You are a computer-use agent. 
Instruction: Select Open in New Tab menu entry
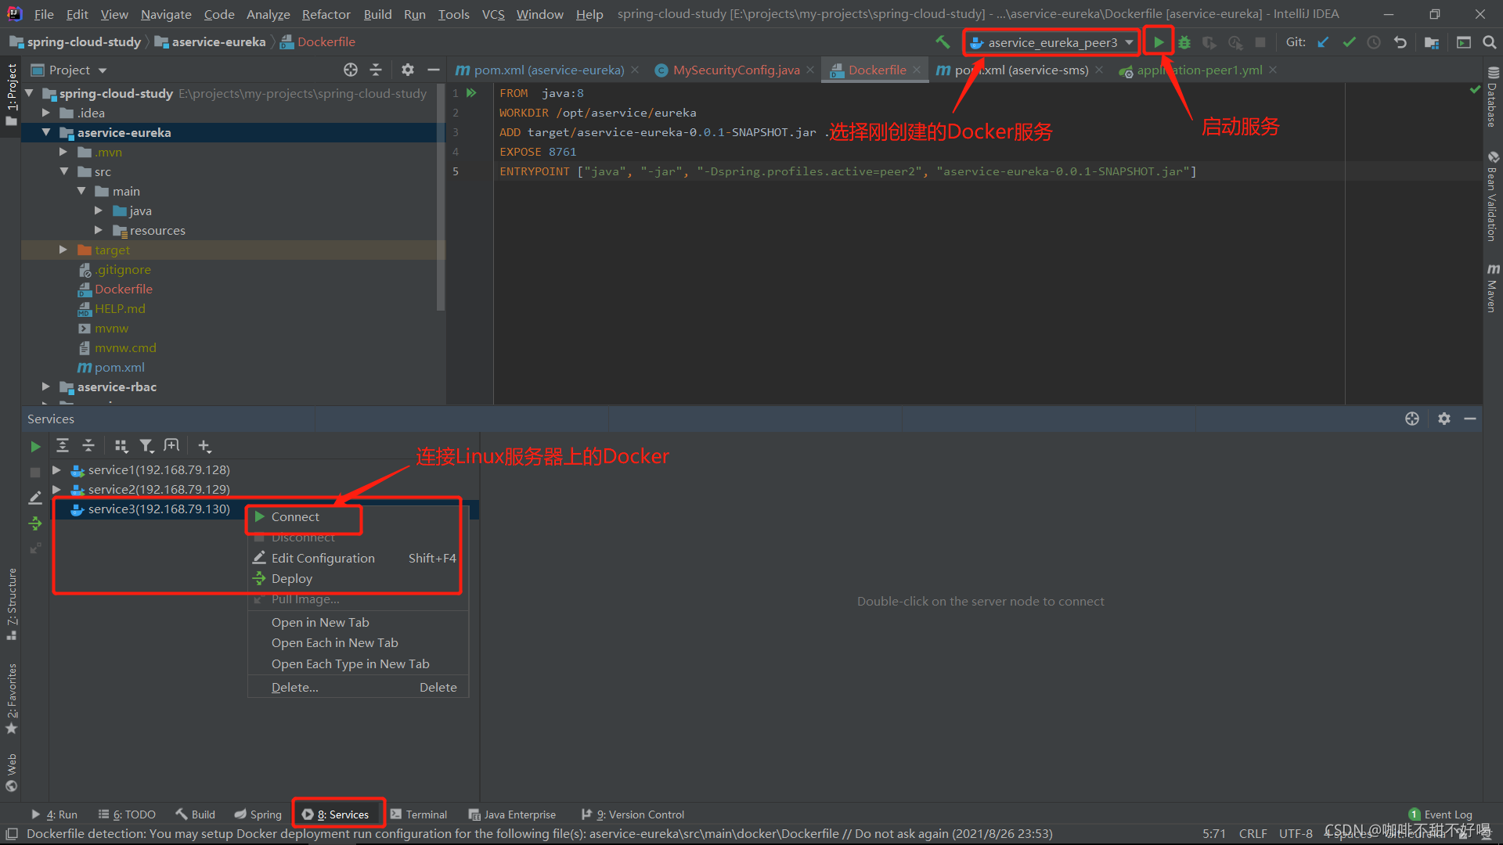point(358,622)
